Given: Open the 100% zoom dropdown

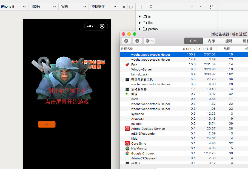Looking at the screenshot, I should pos(44,7).
